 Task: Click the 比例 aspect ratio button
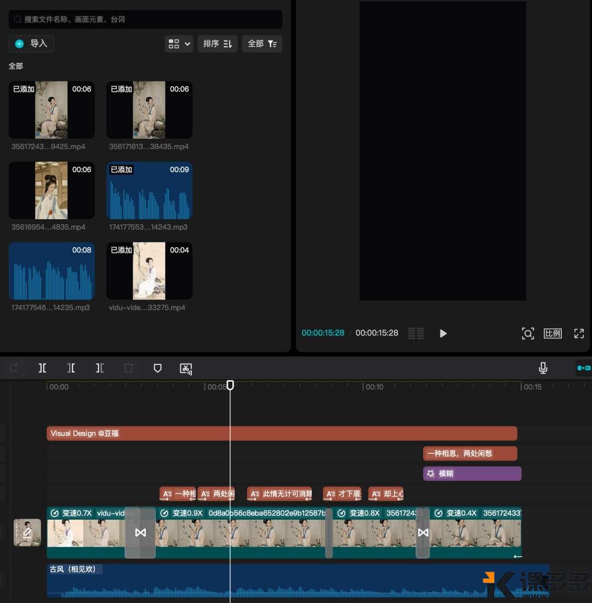(x=553, y=333)
